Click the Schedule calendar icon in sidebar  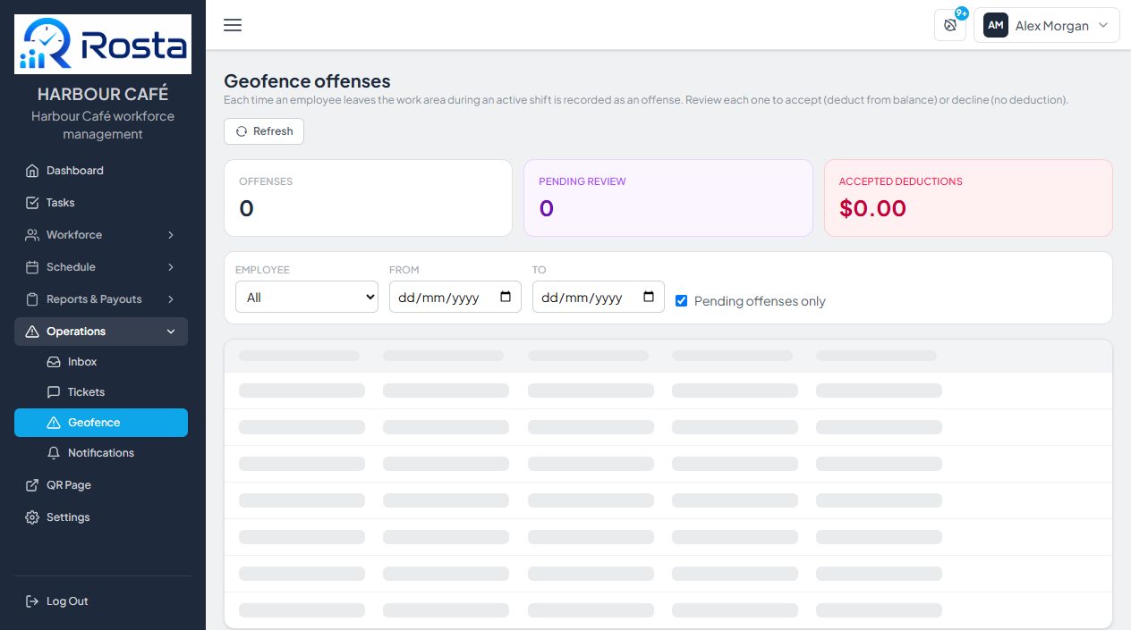[32, 267]
